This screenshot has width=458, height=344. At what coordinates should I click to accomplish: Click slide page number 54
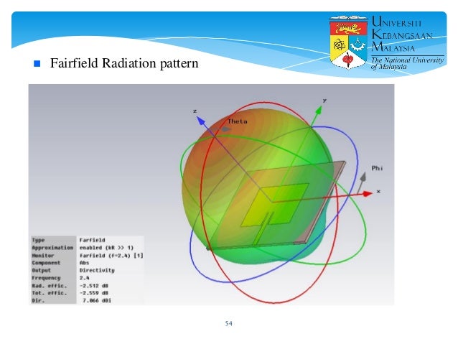(229, 324)
